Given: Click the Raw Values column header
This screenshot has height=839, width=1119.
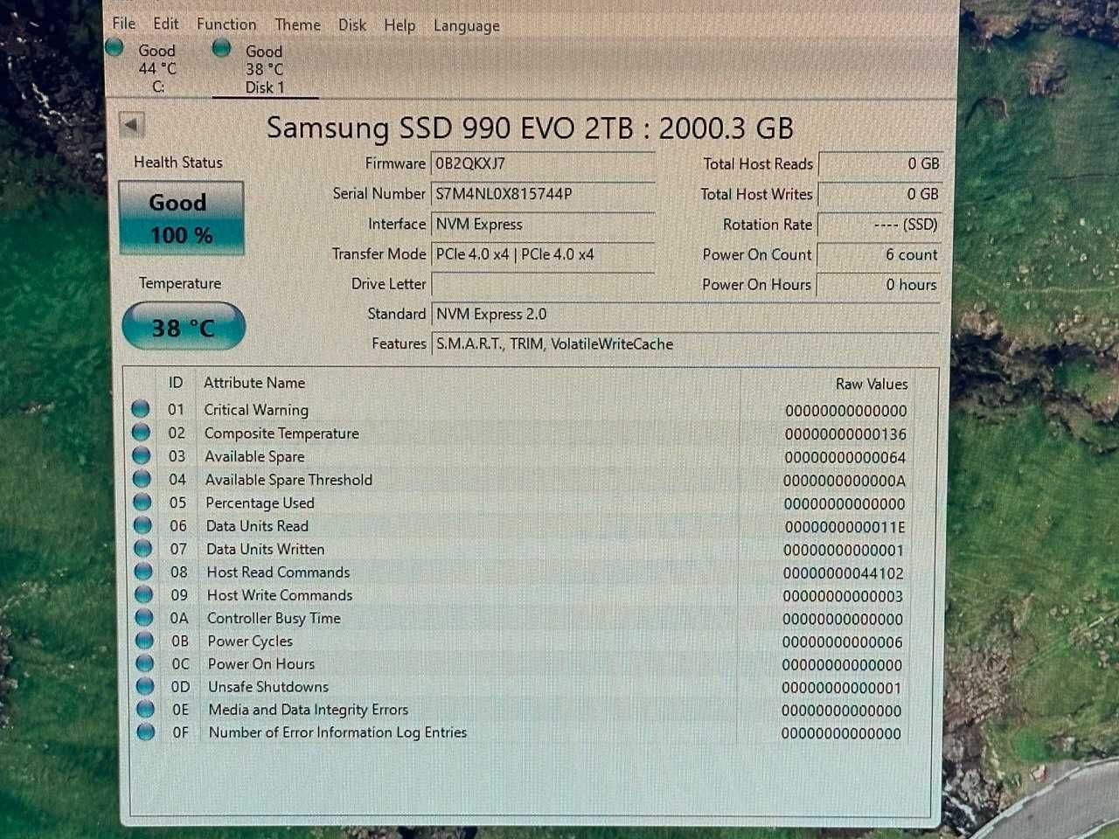Looking at the screenshot, I should pyautogui.click(x=872, y=384).
